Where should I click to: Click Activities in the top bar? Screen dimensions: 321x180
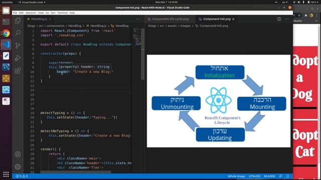pos(7,2)
